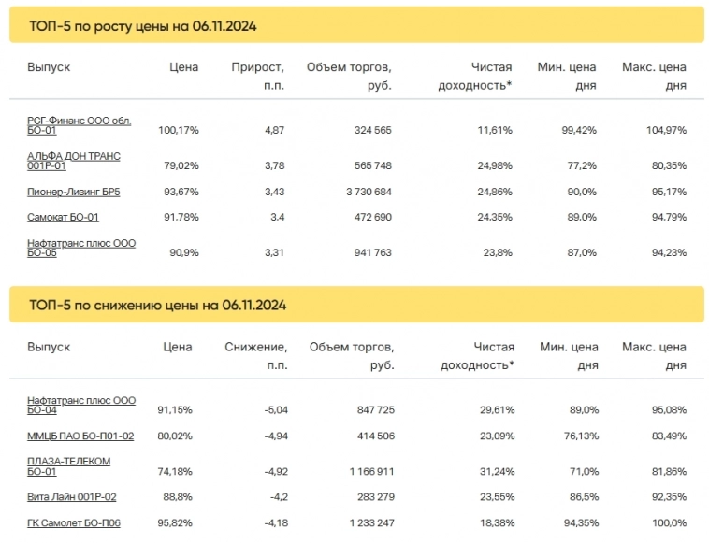709x543 pixels.
Task: Open the ПЛАЗА-ТЕЛЕКОМ БО-01 bond link
Action: pos(68,465)
